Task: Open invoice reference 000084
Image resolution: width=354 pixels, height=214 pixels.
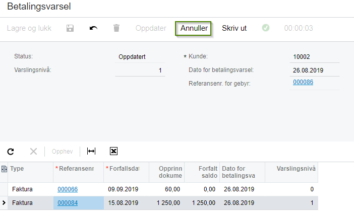Action: click(68, 203)
